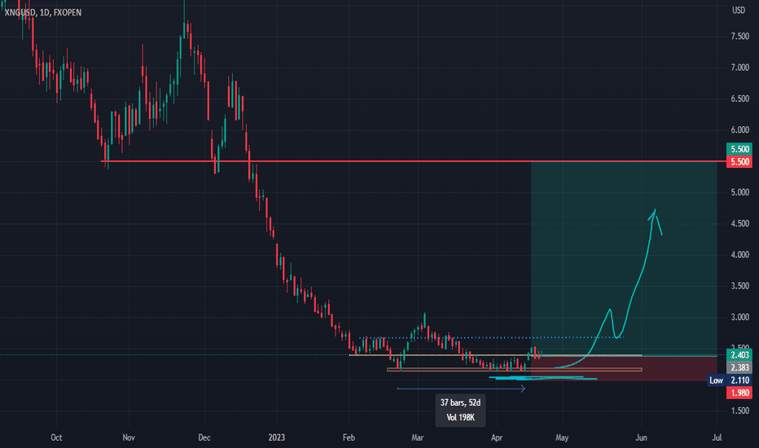Screen dimensions: 759x448
Task: Click the Vol 198K text in tooltip
Action: click(460, 418)
